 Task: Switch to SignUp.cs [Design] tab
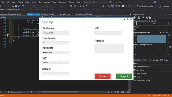click(x=47, y=14)
